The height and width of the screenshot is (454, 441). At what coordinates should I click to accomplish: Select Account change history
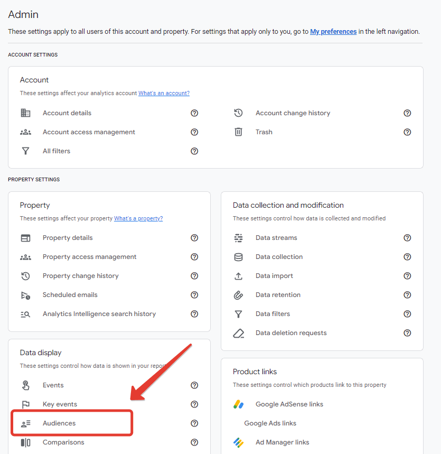click(x=293, y=113)
